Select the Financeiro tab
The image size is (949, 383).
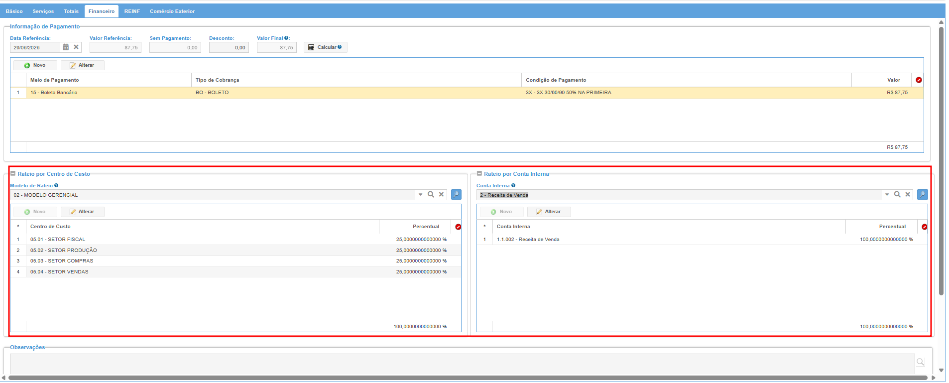102,11
